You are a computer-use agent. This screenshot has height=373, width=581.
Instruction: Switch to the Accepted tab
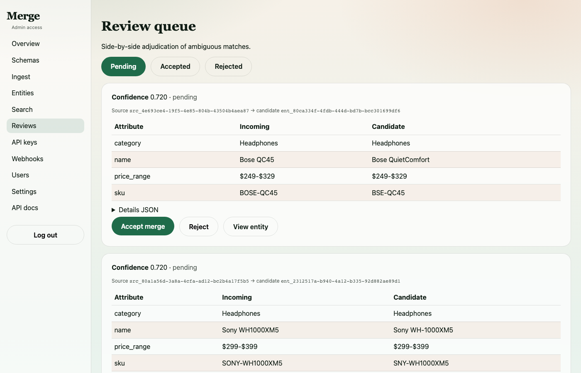(175, 66)
